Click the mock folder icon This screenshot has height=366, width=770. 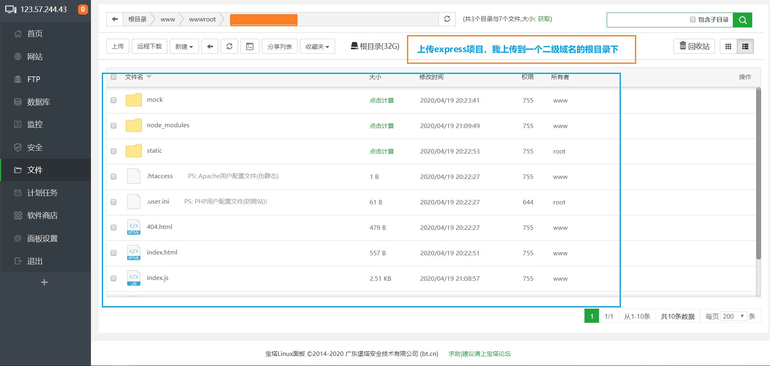tap(133, 100)
